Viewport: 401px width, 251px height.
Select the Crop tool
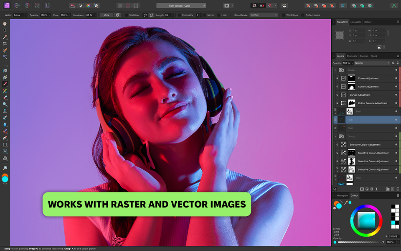tap(5, 44)
